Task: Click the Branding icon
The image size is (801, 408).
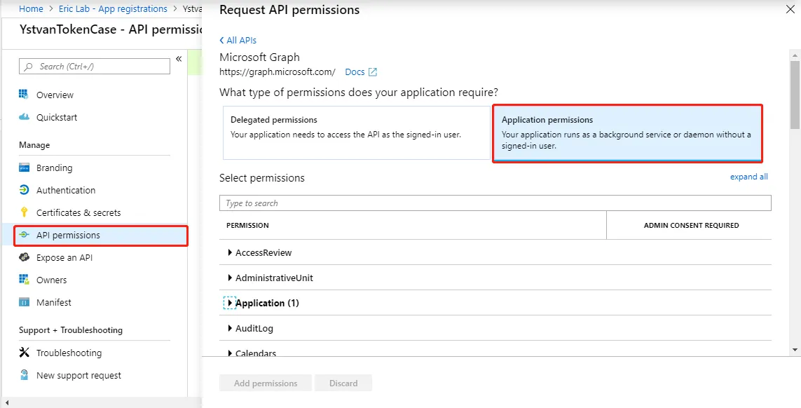Action: click(24, 168)
